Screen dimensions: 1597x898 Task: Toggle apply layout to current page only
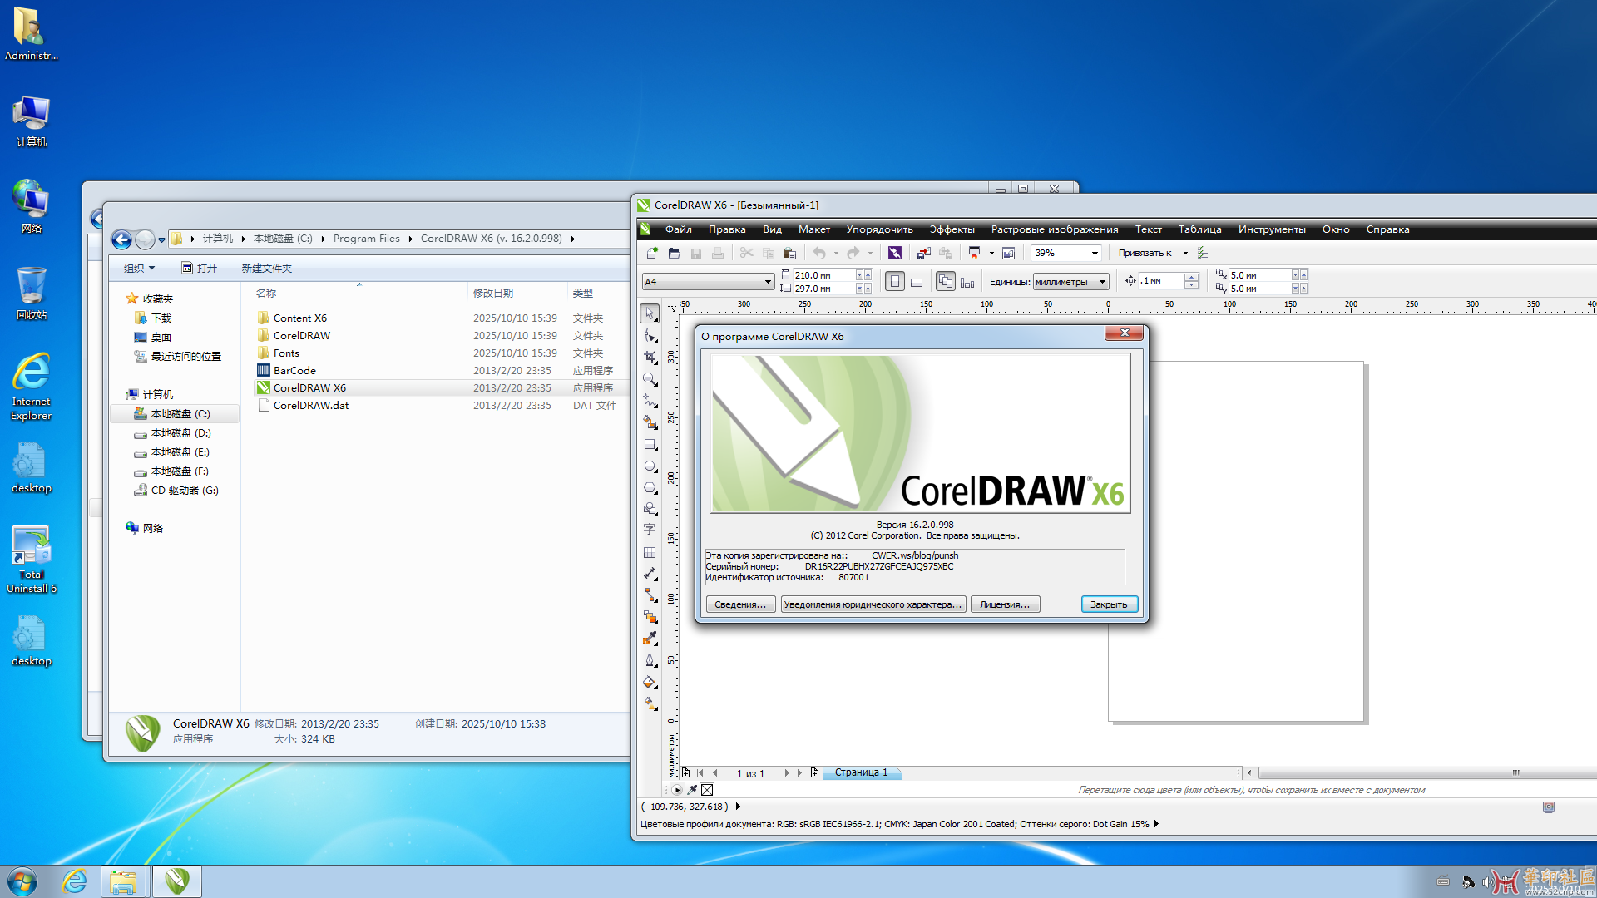pyautogui.click(x=967, y=282)
